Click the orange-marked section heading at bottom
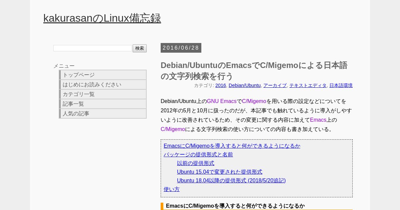Image resolution: width=400 pixels, height=210 pixels. [x=257, y=206]
